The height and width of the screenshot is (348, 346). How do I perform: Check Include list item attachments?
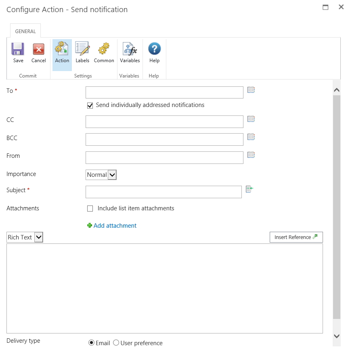[x=90, y=208]
